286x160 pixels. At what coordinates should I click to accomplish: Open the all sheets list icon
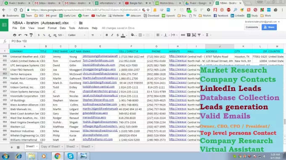[x=18, y=147]
